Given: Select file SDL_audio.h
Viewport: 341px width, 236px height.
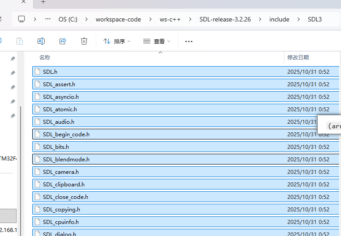Looking at the screenshot, I should click(x=186, y=122).
